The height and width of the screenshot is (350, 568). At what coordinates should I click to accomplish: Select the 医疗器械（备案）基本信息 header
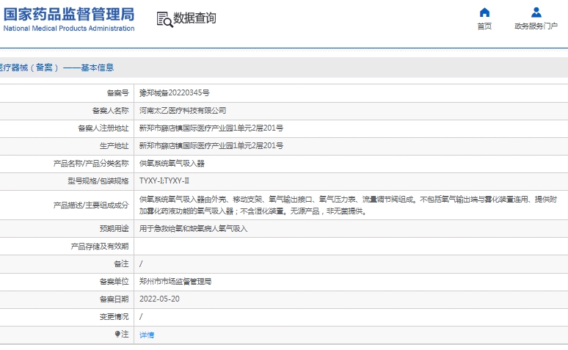click(x=57, y=68)
